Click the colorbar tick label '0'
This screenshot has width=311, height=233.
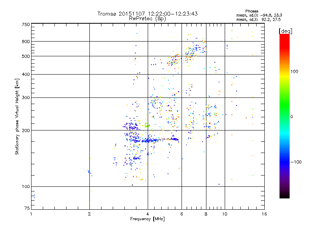tap(292, 117)
